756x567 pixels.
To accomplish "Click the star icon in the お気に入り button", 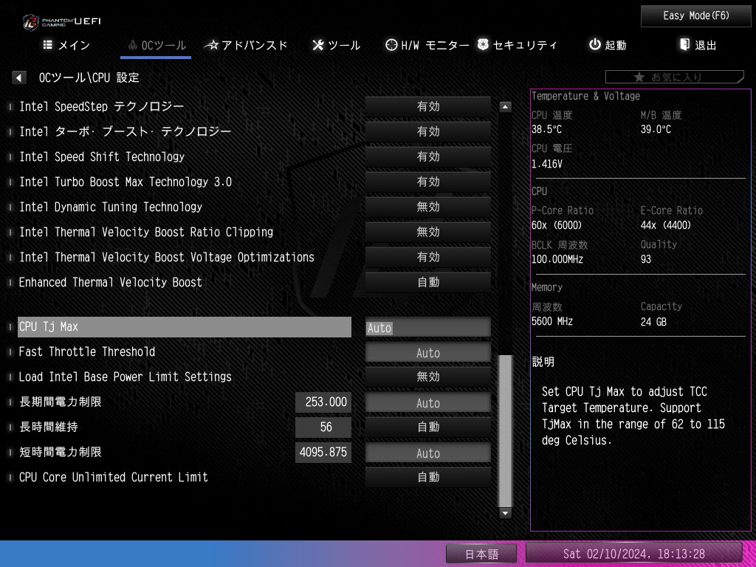I will pyautogui.click(x=639, y=77).
